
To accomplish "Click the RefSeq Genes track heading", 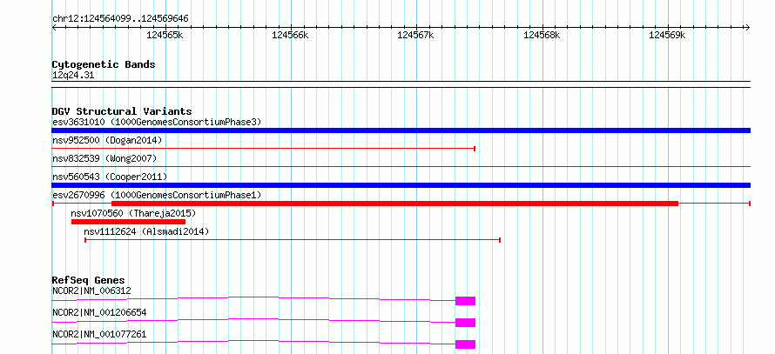I will (89, 280).
